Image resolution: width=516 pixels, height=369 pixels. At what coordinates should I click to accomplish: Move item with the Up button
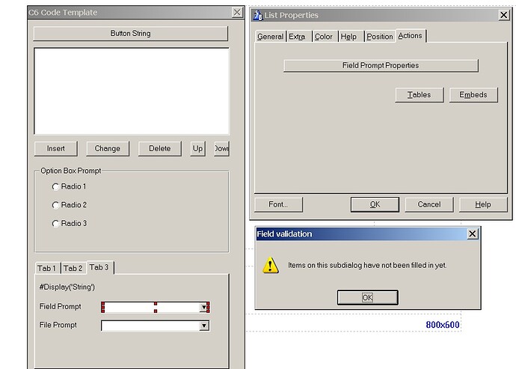[x=197, y=149]
